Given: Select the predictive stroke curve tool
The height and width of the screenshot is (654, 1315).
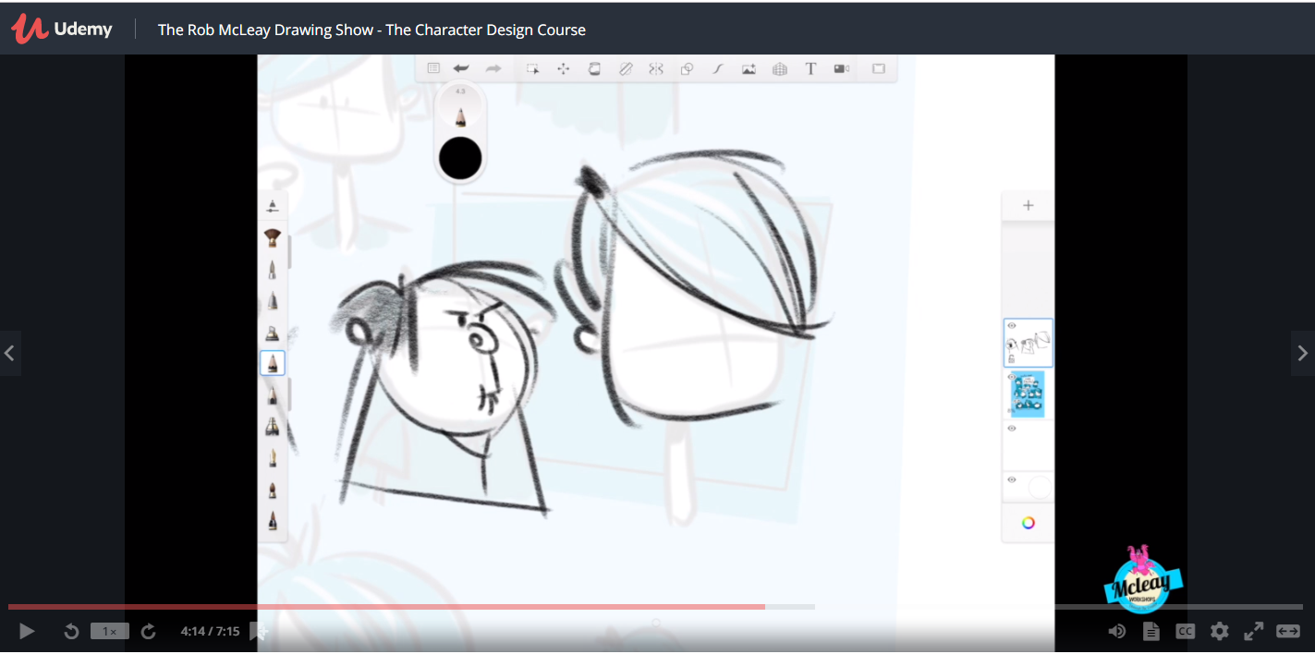Looking at the screenshot, I should 718,68.
